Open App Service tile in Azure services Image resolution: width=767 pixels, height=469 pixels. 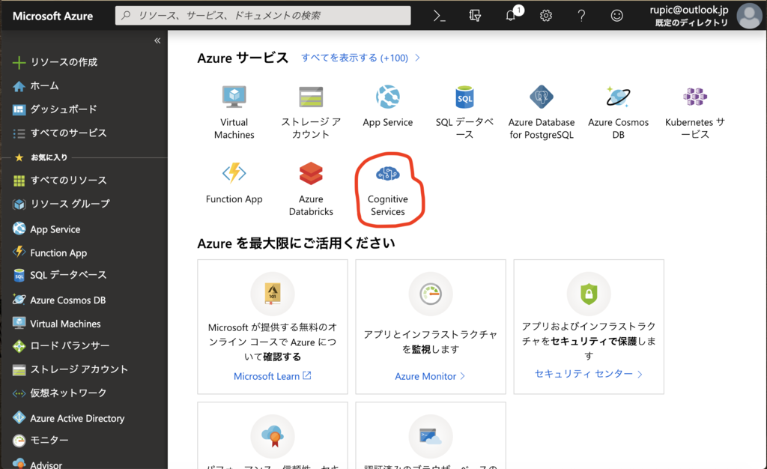[388, 106]
